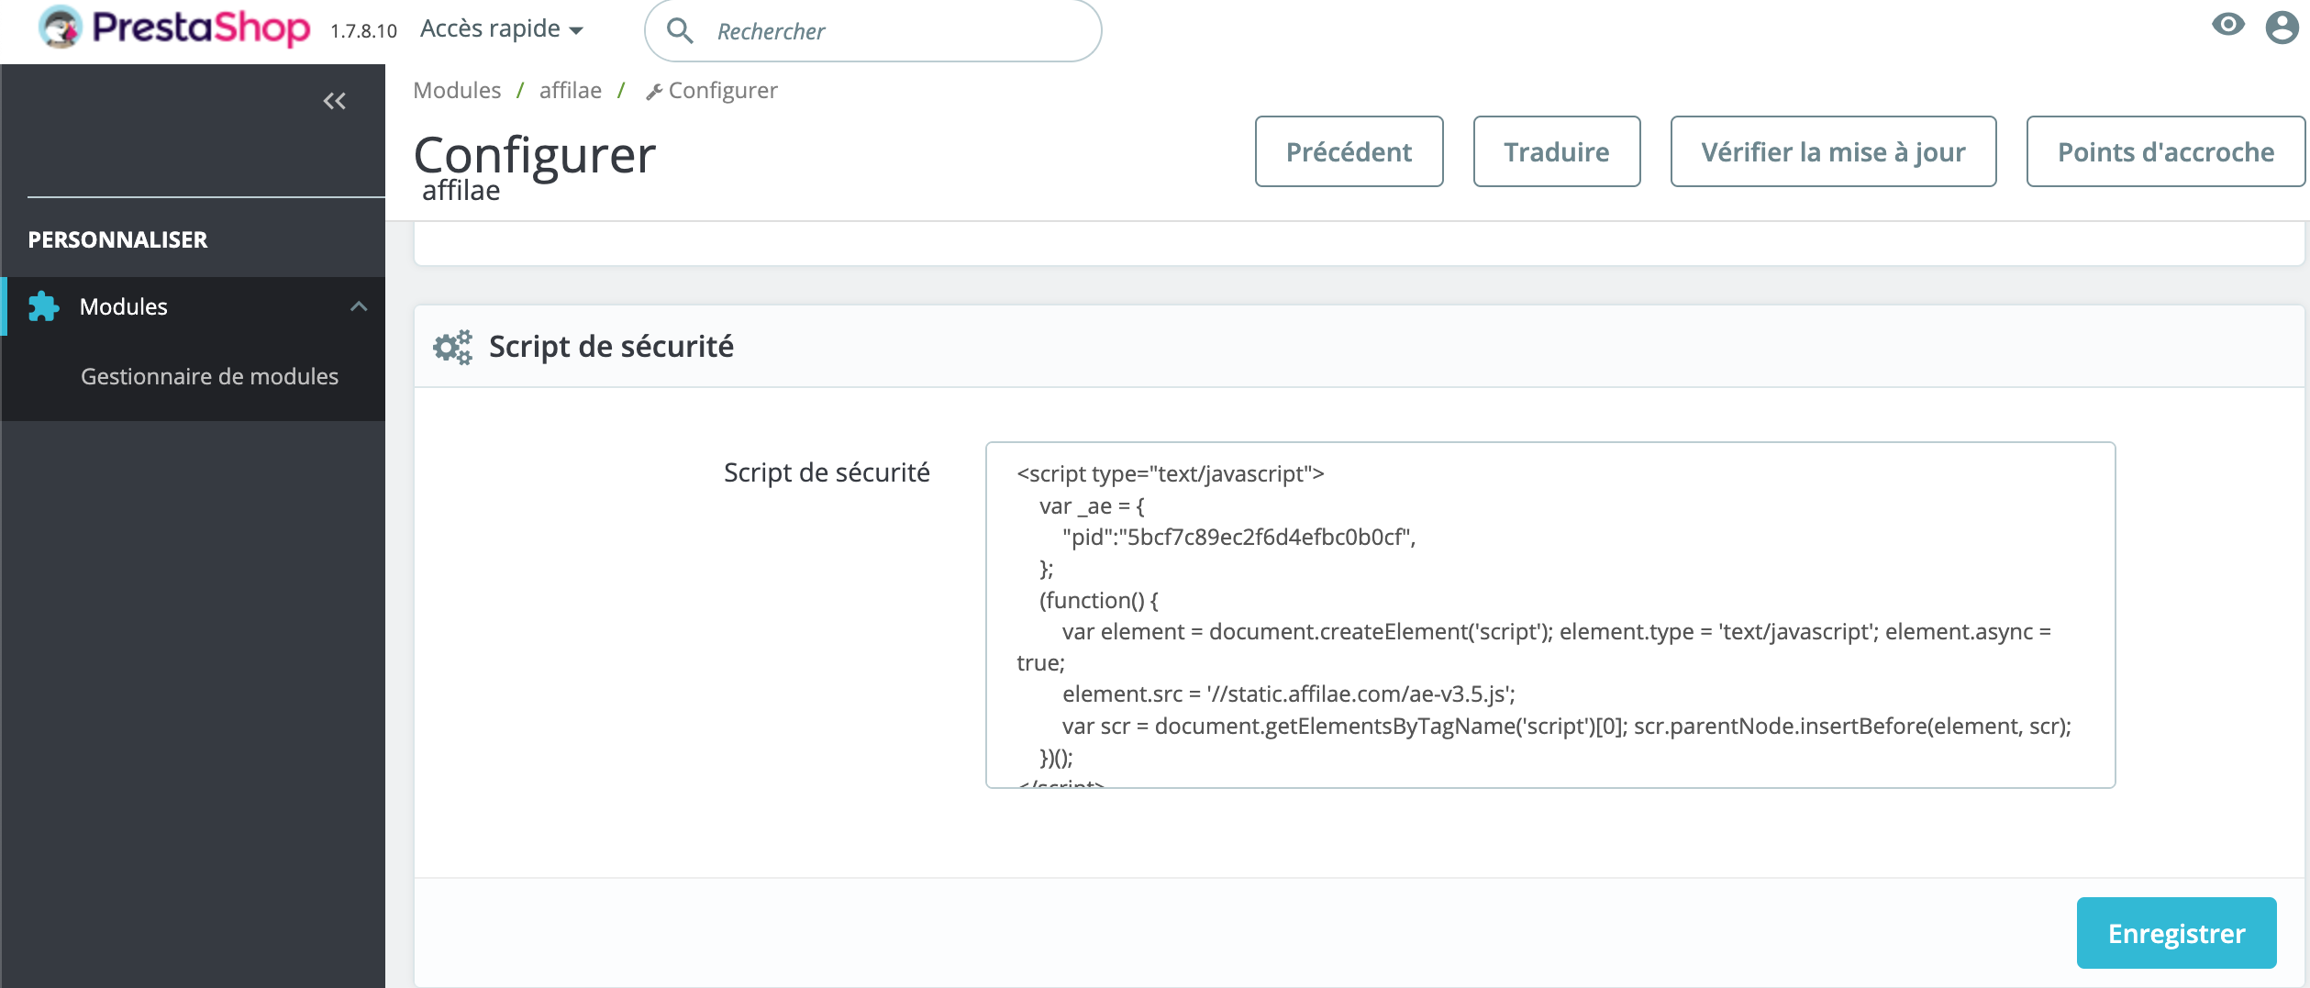Click the Traduire button
The height and width of the screenshot is (988, 2310).
coord(1556,151)
